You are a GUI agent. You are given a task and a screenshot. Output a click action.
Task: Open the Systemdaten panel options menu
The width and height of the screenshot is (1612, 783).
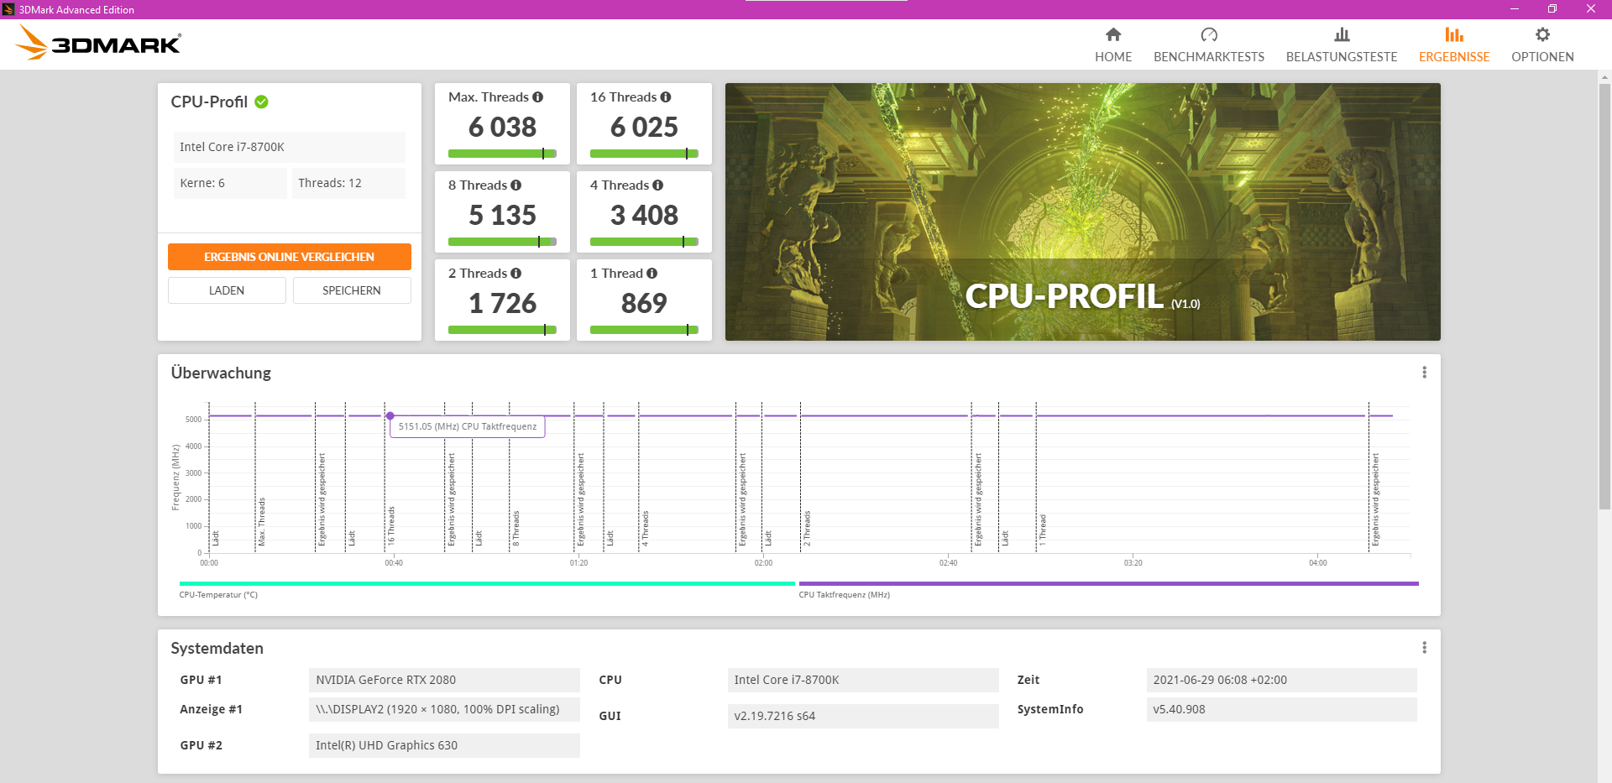coord(1424,647)
